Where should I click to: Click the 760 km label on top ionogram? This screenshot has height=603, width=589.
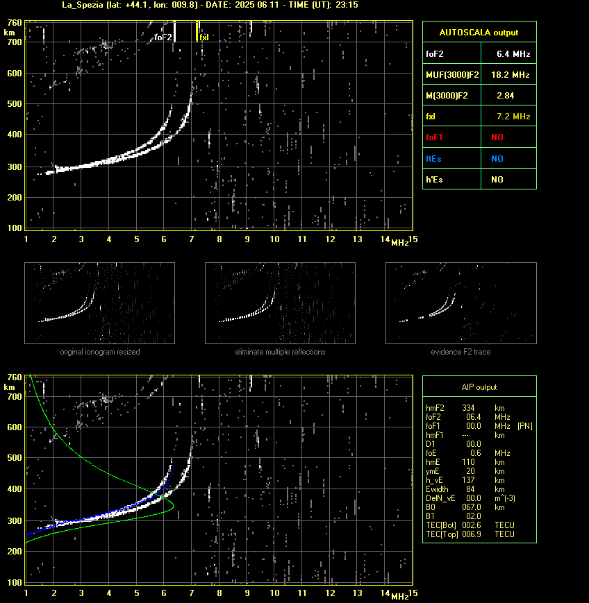(15, 23)
